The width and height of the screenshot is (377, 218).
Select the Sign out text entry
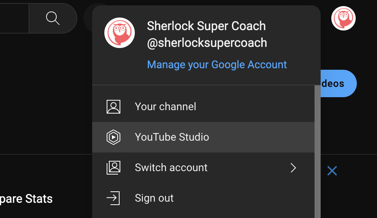pos(154,198)
